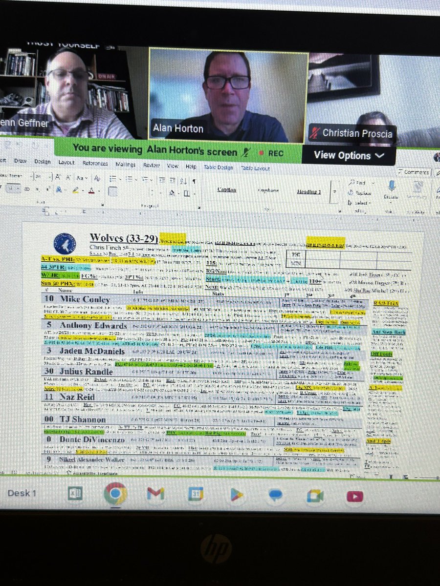Open the References tab
Image resolution: width=440 pixels, height=586 pixels.
94,163
